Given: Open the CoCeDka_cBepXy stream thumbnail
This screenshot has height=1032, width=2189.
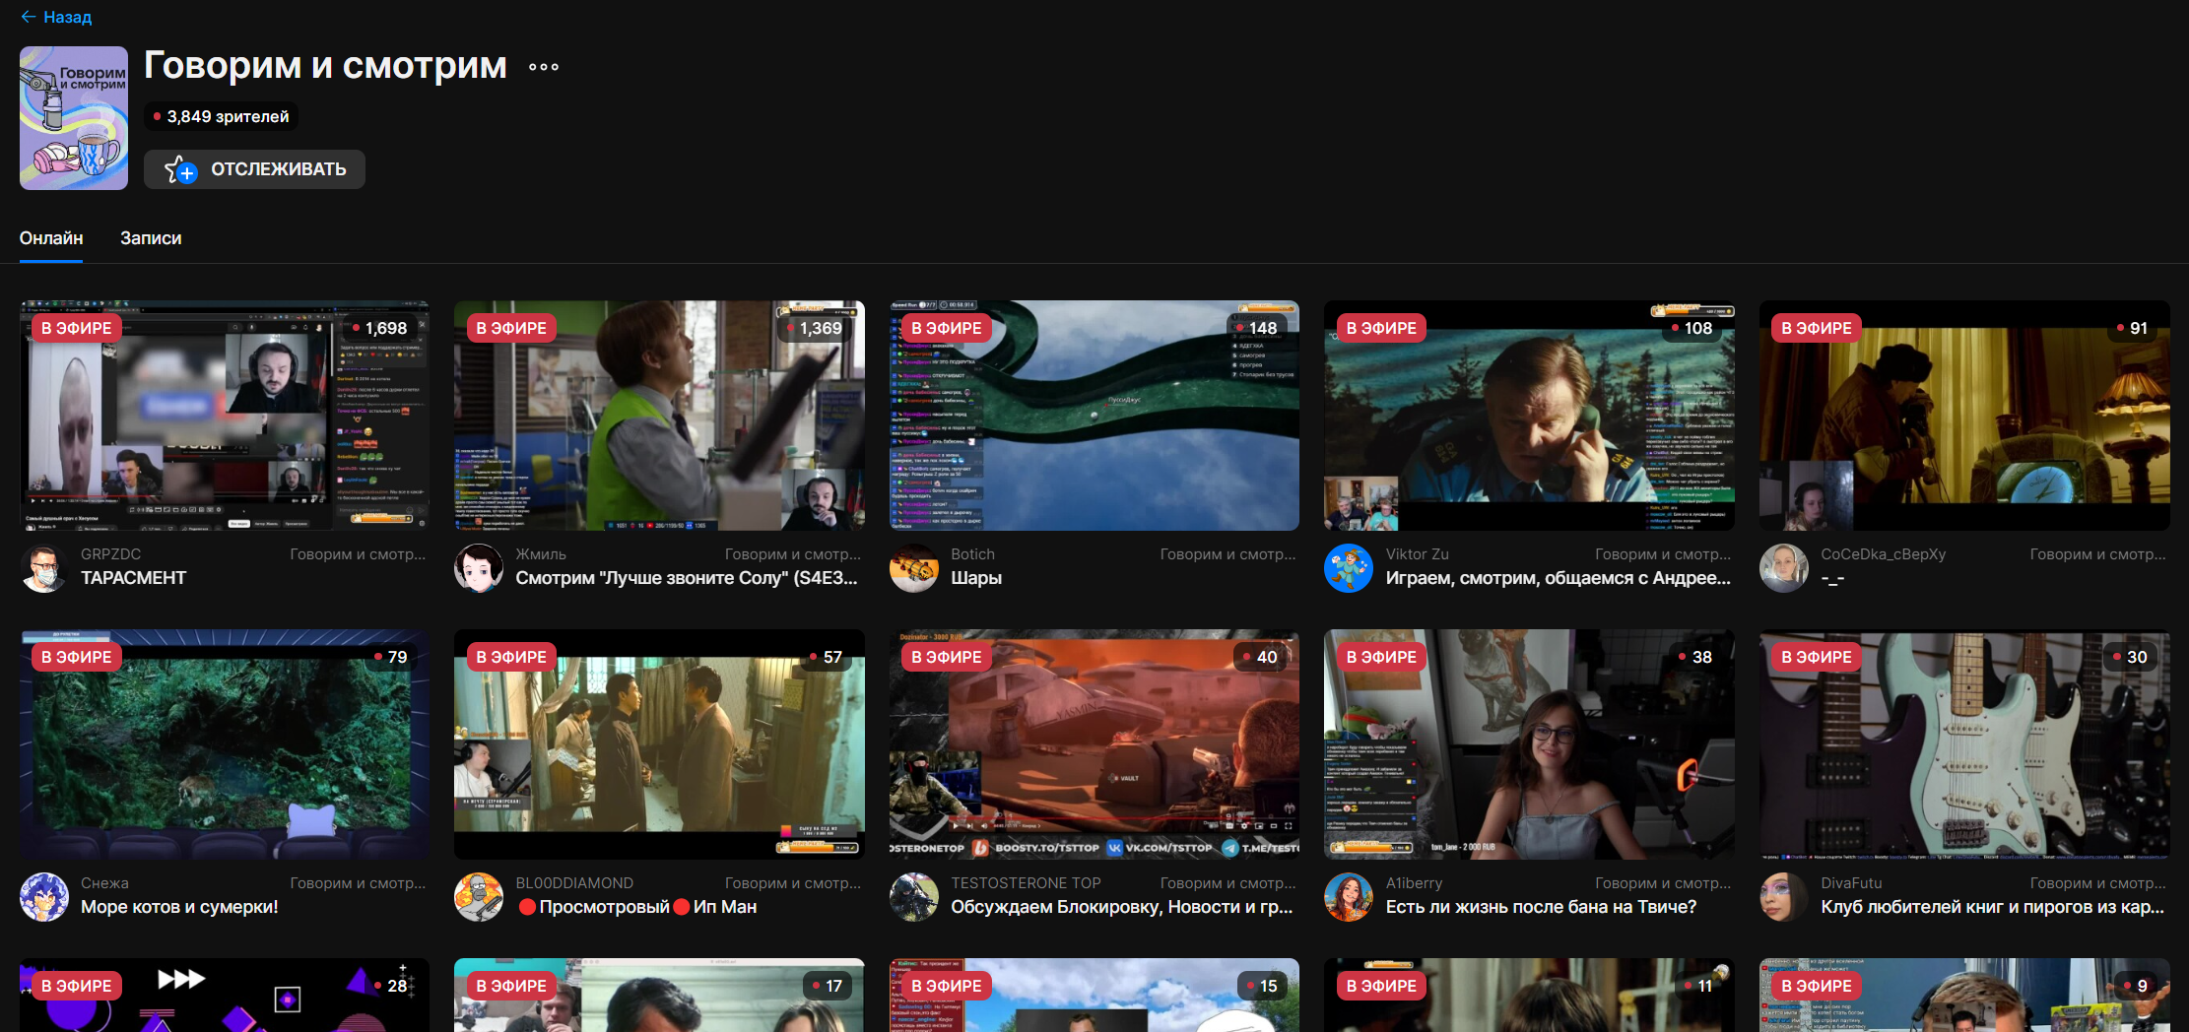Looking at the screenshot, I should coord(1964,416).
